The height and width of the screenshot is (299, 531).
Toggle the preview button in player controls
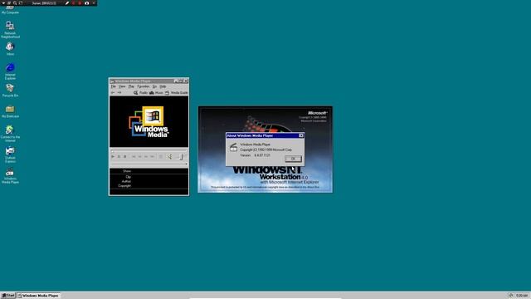(161, 157)
